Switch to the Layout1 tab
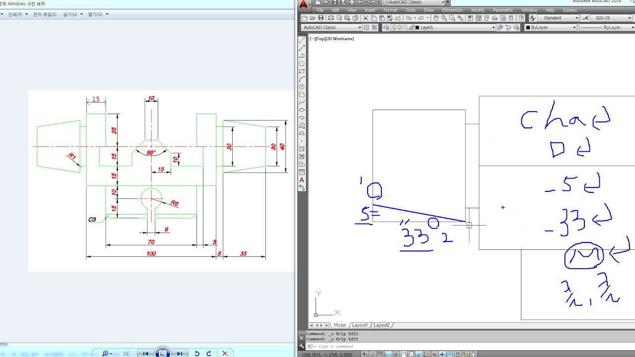Image resolution: width=635 pixels, height=357 pixels. click(x=360, y=325)
